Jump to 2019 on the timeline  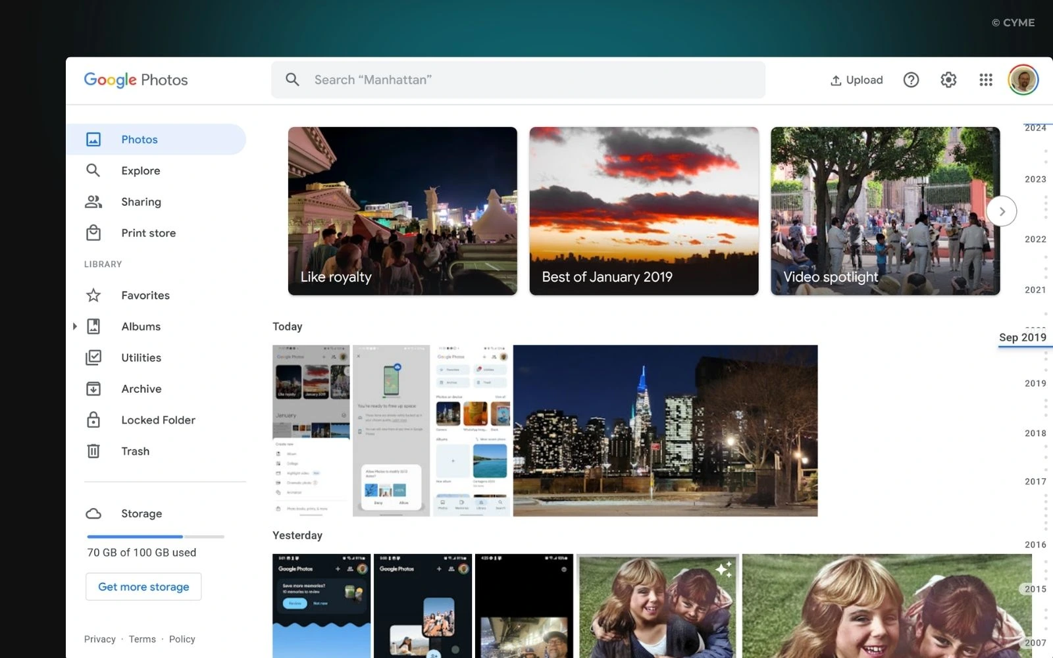tap(1035, 384)
